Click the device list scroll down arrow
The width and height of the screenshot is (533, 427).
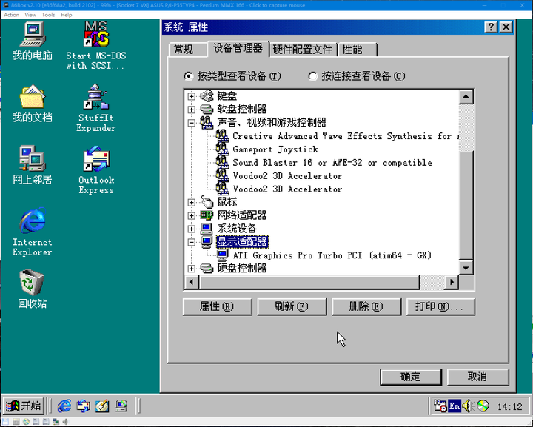point(466,268)
